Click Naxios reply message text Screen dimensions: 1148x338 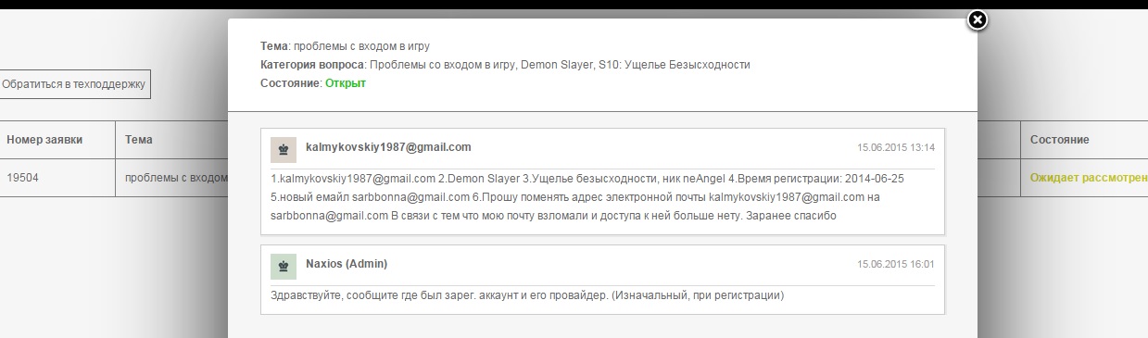coord(527,296)
